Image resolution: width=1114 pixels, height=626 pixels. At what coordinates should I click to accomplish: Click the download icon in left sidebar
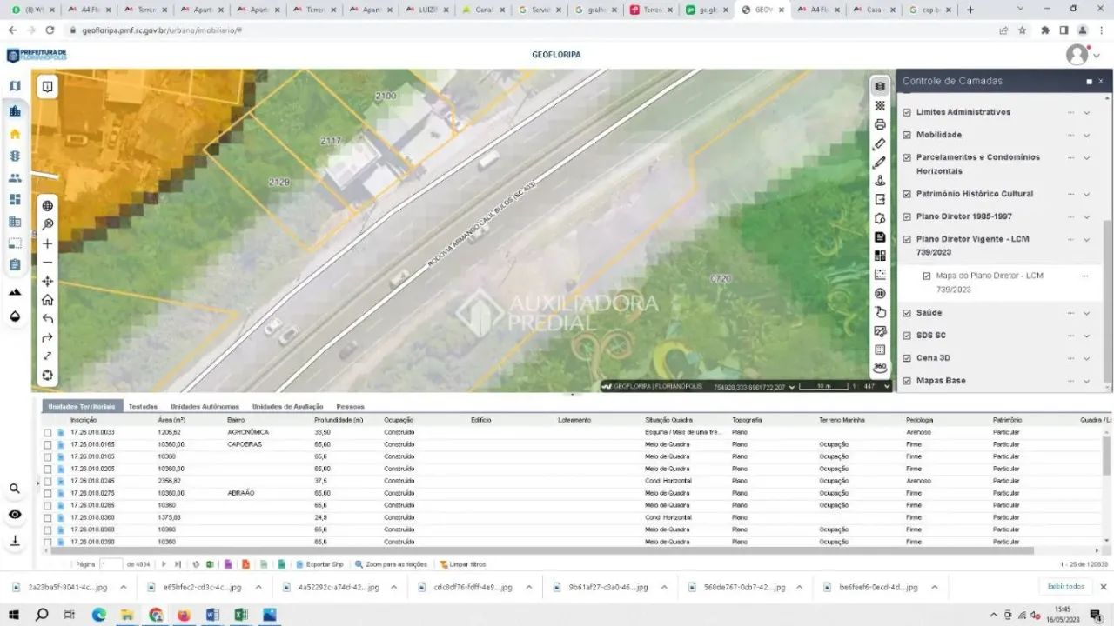pos(15,540)
